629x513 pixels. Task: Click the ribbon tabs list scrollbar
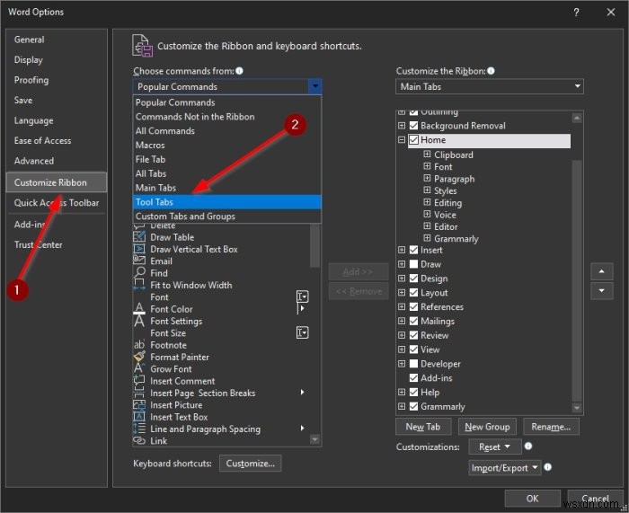578,270
